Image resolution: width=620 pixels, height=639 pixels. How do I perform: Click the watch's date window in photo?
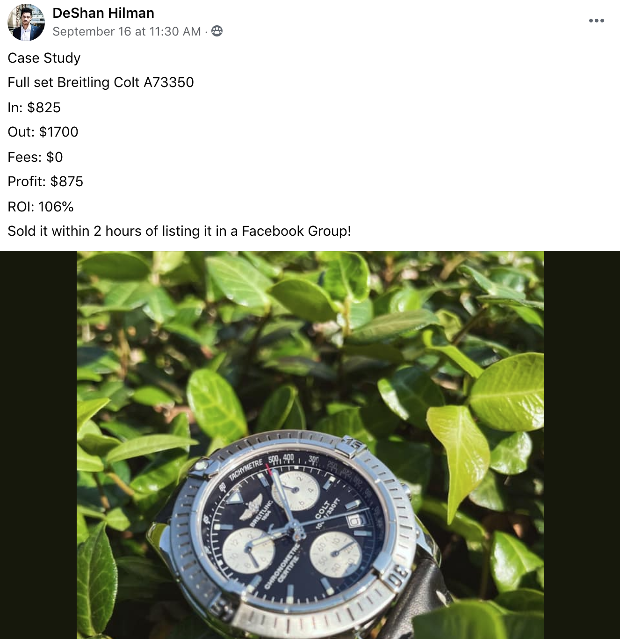coord(355,520)
